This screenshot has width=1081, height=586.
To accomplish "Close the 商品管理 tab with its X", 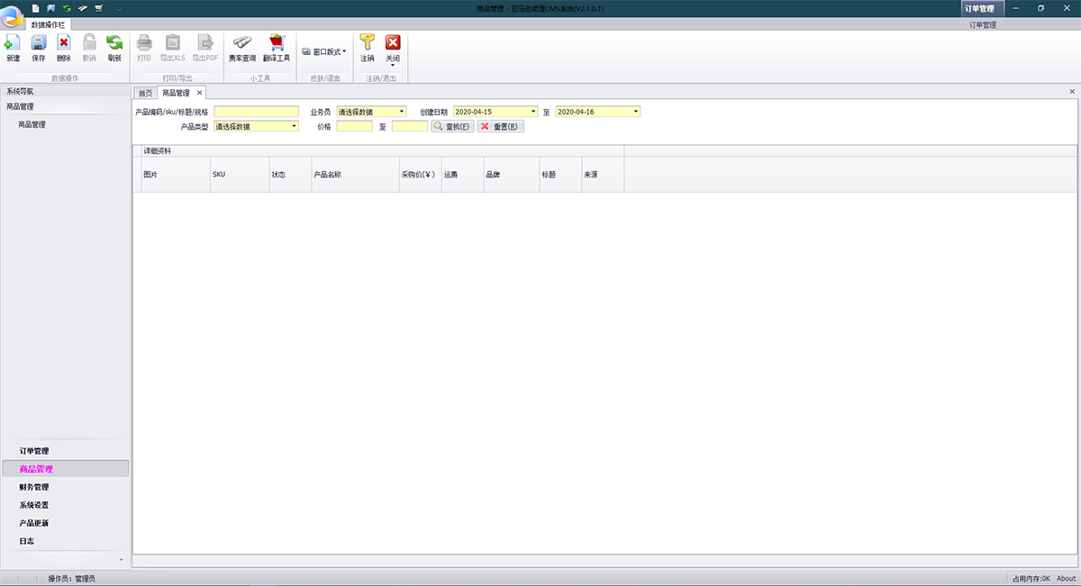I will [x=200, y=92].
